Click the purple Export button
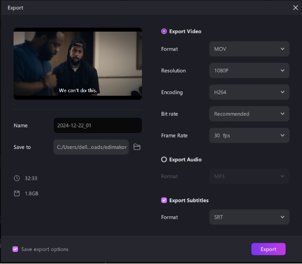The width and height of the screenshot is (302, 264). tap(268, 249)
